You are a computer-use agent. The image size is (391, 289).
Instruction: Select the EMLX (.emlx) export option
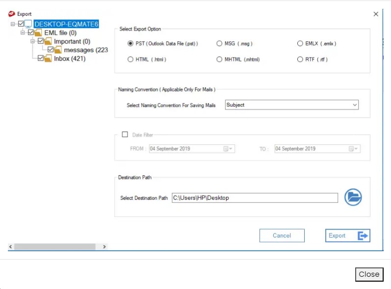pos(300,44)
